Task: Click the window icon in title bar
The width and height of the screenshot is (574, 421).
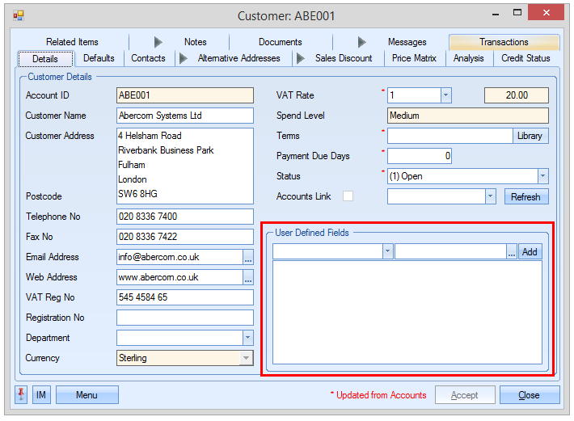Action: click(x=19, y=15)
